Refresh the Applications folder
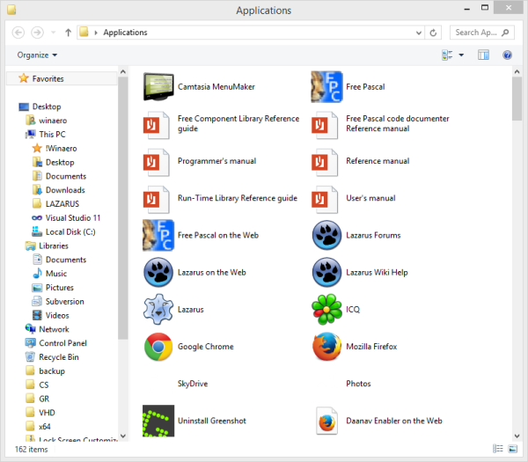528x462 pixels. (x=433, y=33)
